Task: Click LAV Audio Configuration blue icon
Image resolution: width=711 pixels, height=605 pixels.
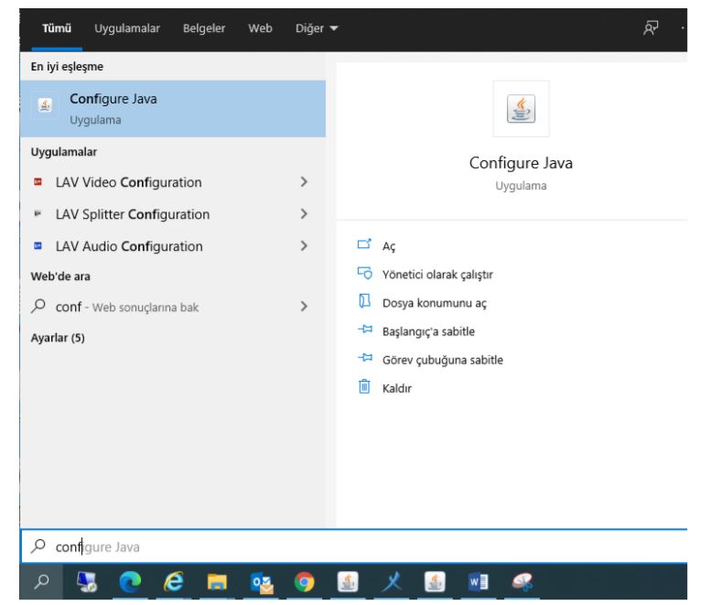Action: coord(38,246)
